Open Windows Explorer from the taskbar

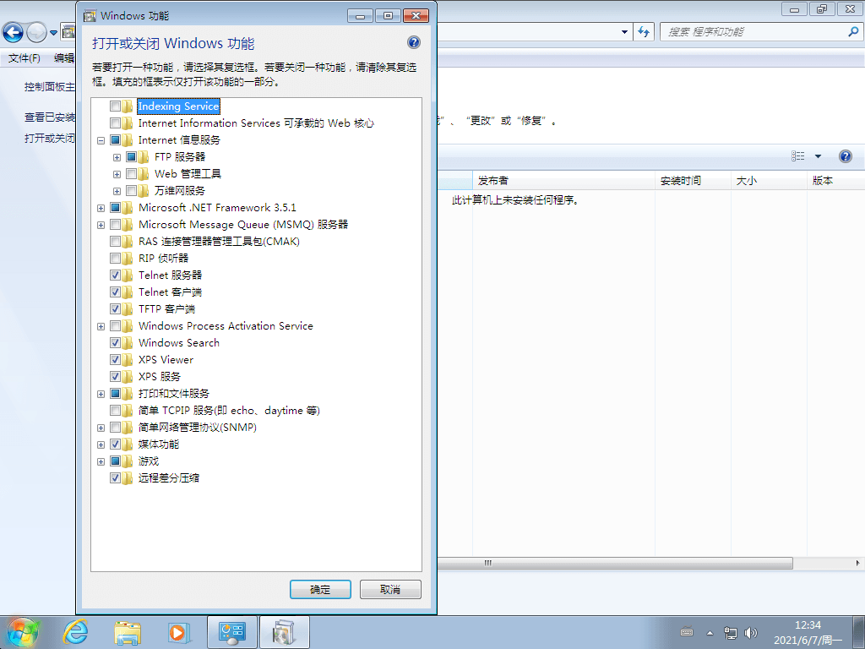point(127,631)
